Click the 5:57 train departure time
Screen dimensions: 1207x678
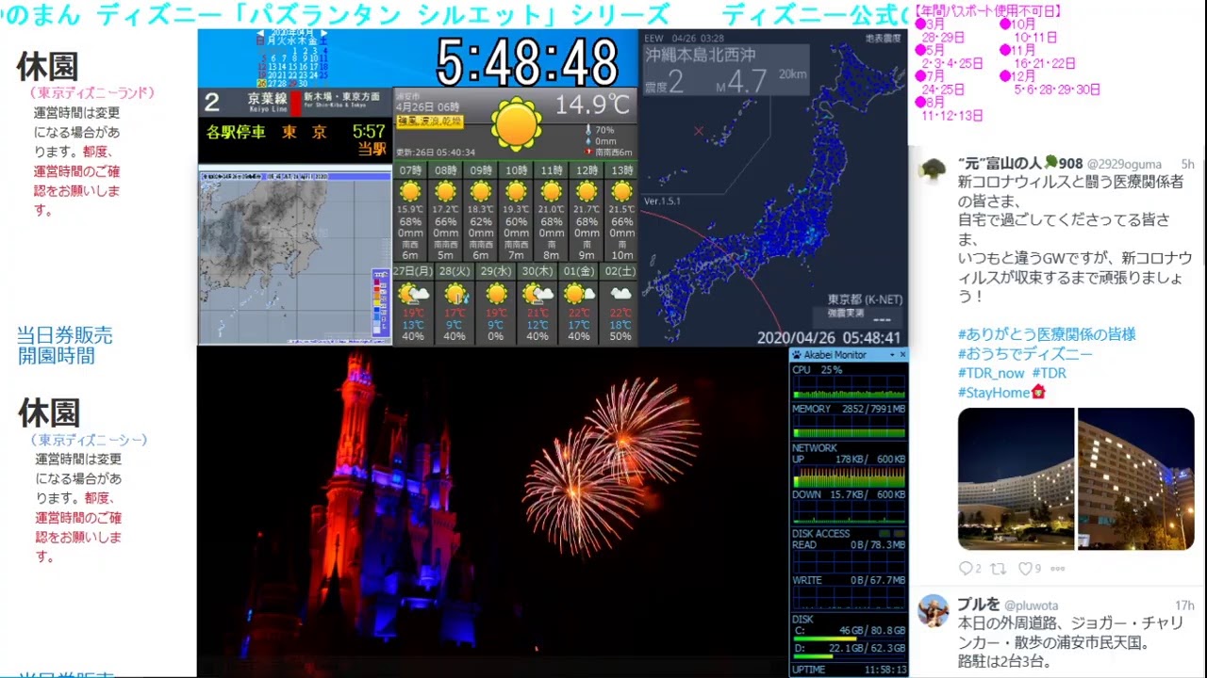[x=369, y=132]
